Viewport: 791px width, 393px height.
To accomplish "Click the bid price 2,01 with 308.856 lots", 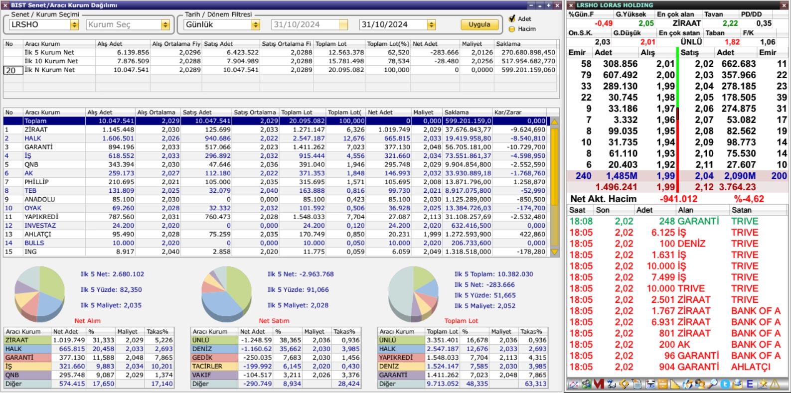I will tap(665, 64).
